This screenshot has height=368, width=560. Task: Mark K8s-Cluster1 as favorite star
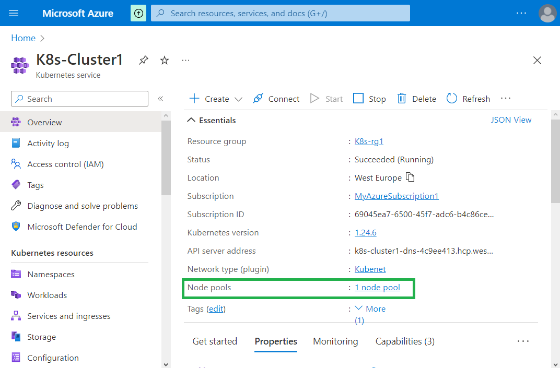pyautogui.click(x=164, y=60)
